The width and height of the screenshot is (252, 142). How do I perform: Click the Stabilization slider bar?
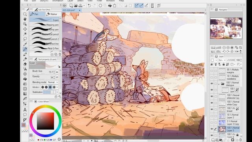(49, 92)
